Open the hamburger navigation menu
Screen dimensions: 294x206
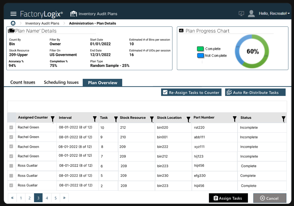[13, 14]
